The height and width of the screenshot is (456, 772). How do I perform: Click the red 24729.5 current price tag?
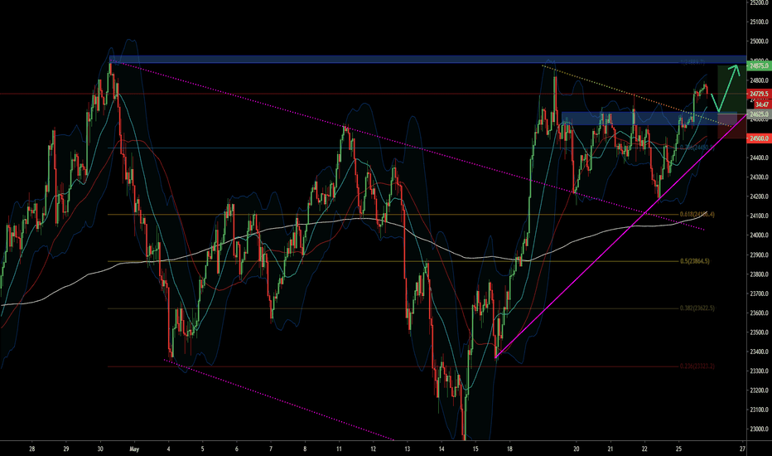pos(759,94)
